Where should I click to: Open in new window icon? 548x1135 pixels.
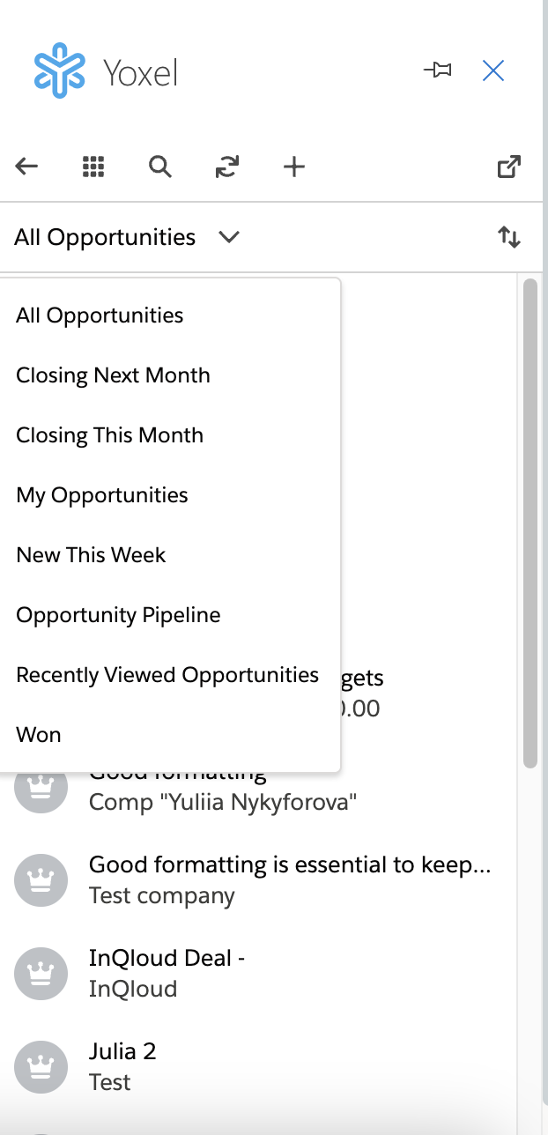[509, 167]
